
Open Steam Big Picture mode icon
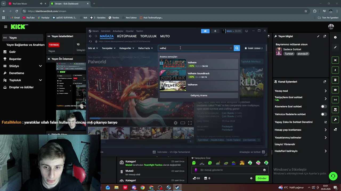click(x=246, y=31)
